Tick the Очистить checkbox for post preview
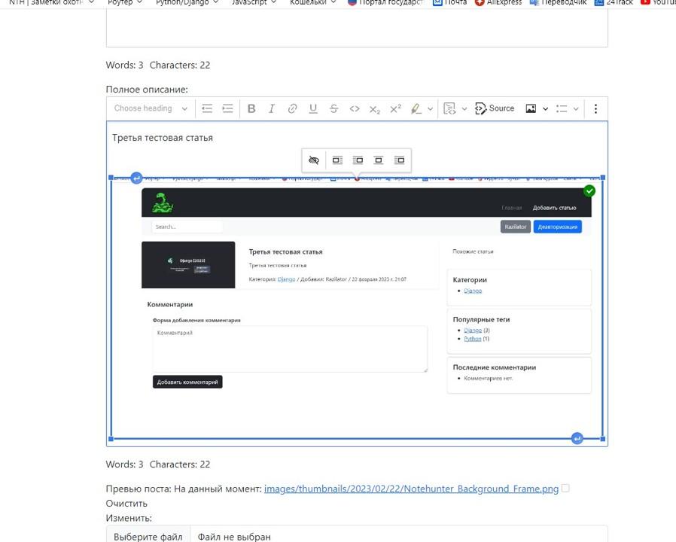This screenshot has height=542, width=676. 565,488
